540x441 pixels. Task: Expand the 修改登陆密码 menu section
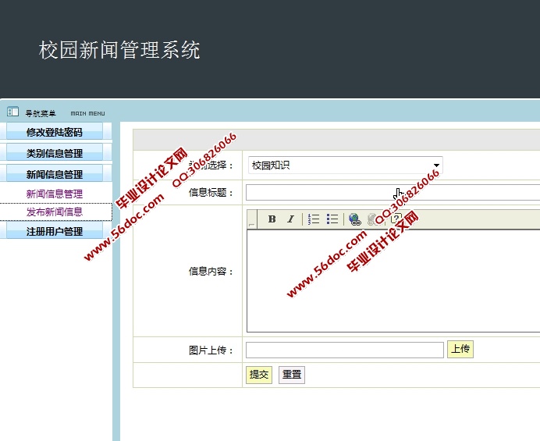tap(54, 132)
